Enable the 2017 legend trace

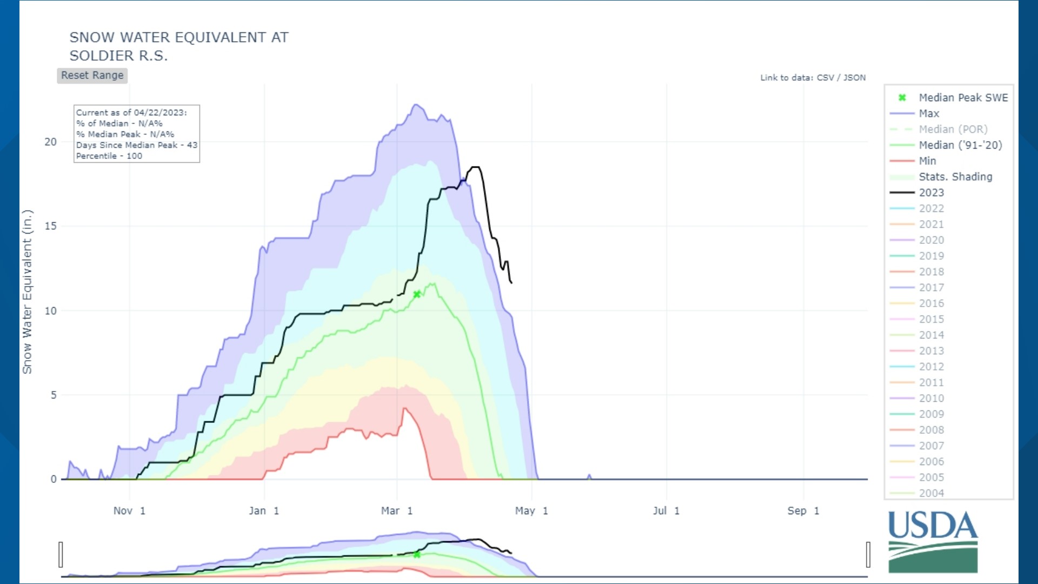(x=931, y=288)
